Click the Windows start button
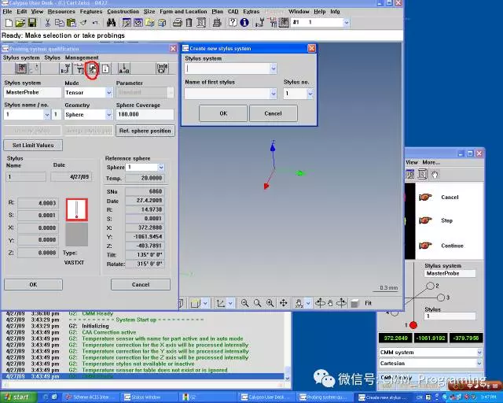 18,397
